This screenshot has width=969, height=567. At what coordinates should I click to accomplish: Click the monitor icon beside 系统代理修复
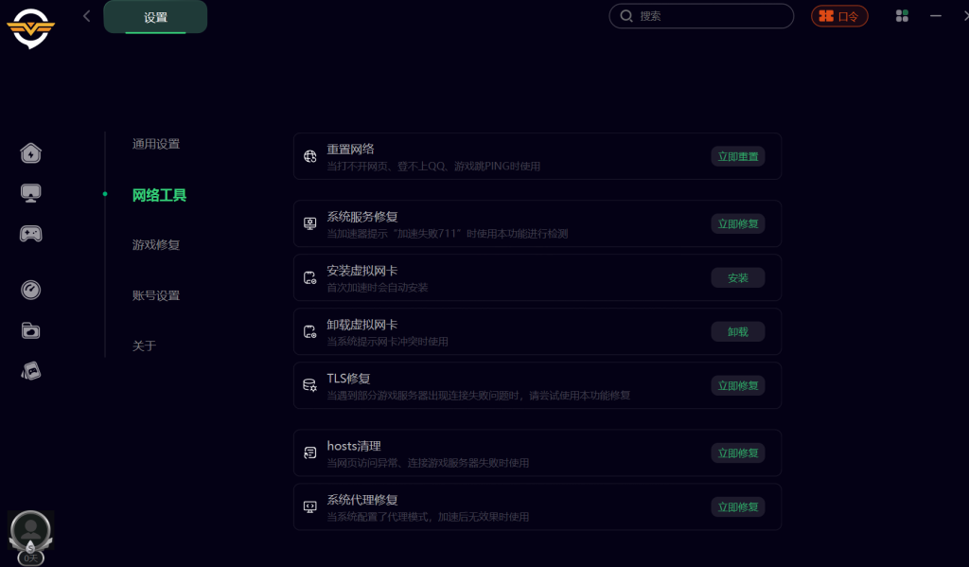(x=310, y=507)
